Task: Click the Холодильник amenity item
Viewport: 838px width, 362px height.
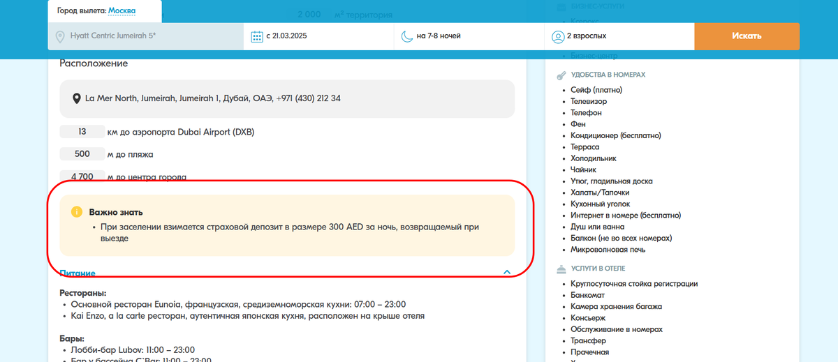Action: point(594,158)
